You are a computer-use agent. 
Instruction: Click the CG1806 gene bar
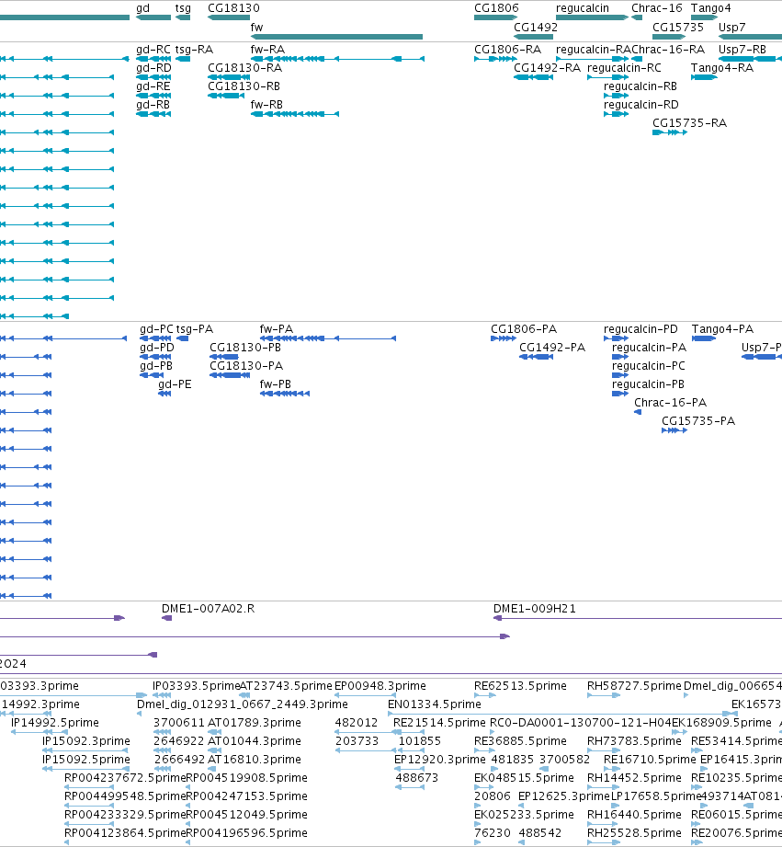[495, 17]
